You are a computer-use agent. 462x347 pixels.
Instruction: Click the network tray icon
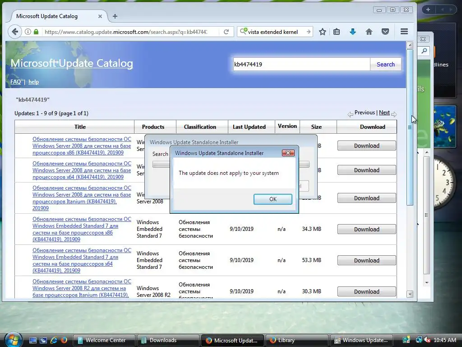pos(418,340)
